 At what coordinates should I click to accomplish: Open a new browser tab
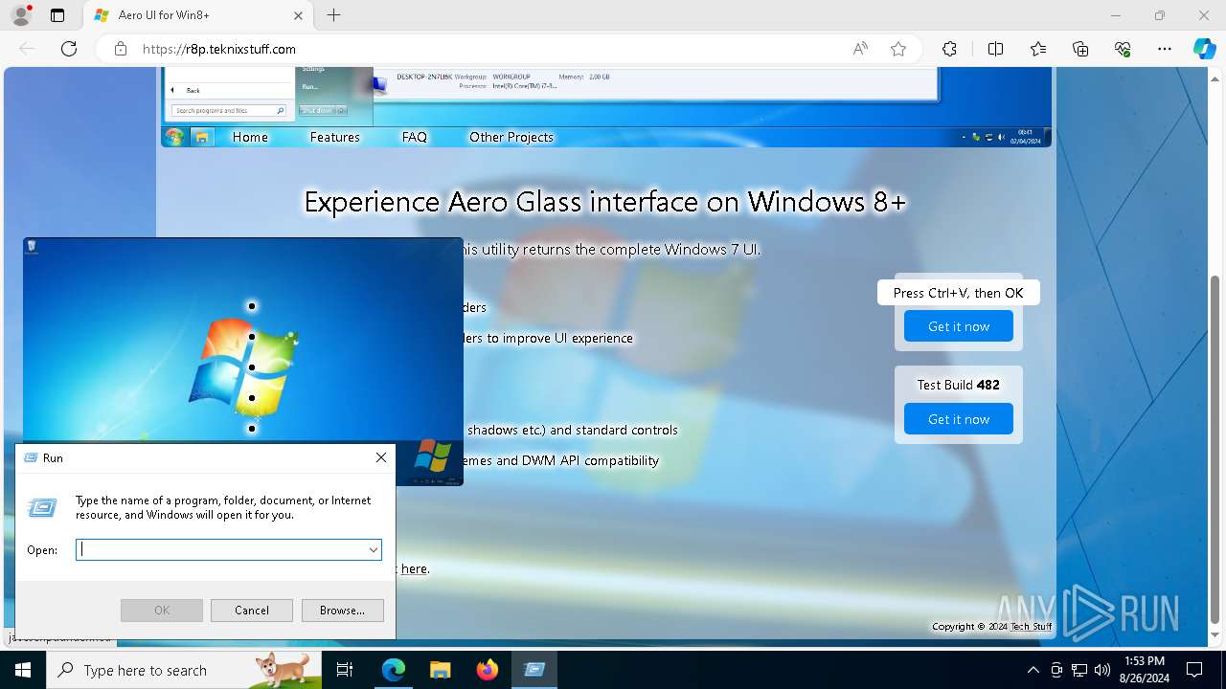click(333, 15)
